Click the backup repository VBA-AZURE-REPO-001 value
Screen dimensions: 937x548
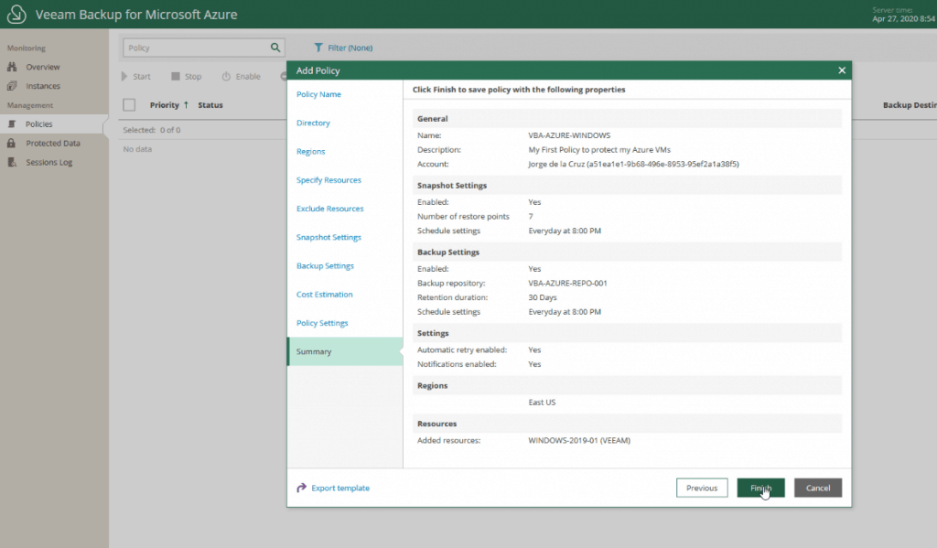[x=567, y=284]
